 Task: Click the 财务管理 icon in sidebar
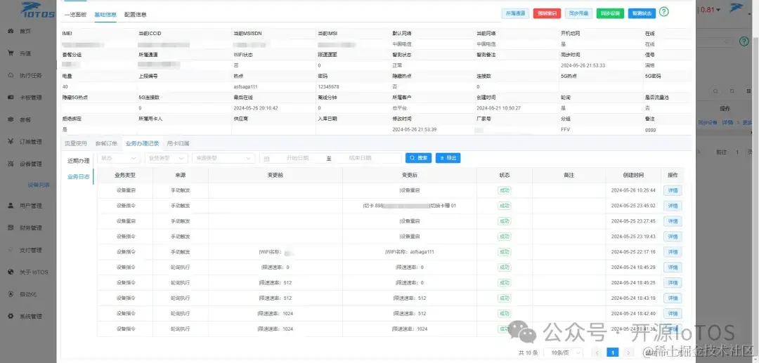[11, 227]
